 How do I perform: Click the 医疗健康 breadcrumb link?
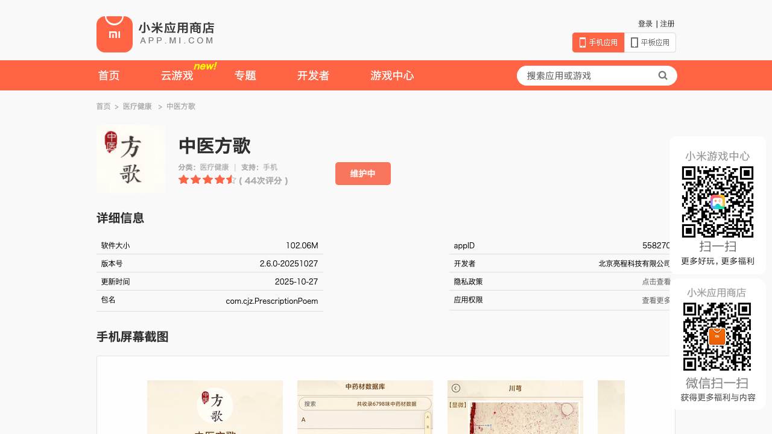tap(138, 106)
